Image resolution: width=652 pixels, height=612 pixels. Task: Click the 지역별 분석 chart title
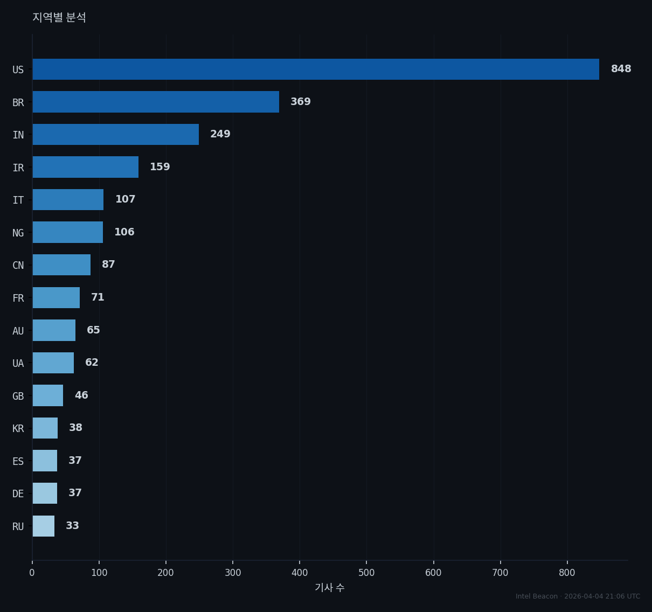pos(59,18)
